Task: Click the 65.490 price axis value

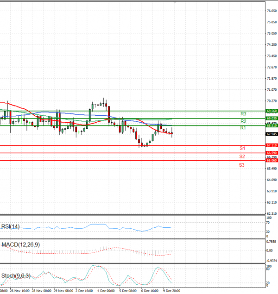Action: click(272, 169)
